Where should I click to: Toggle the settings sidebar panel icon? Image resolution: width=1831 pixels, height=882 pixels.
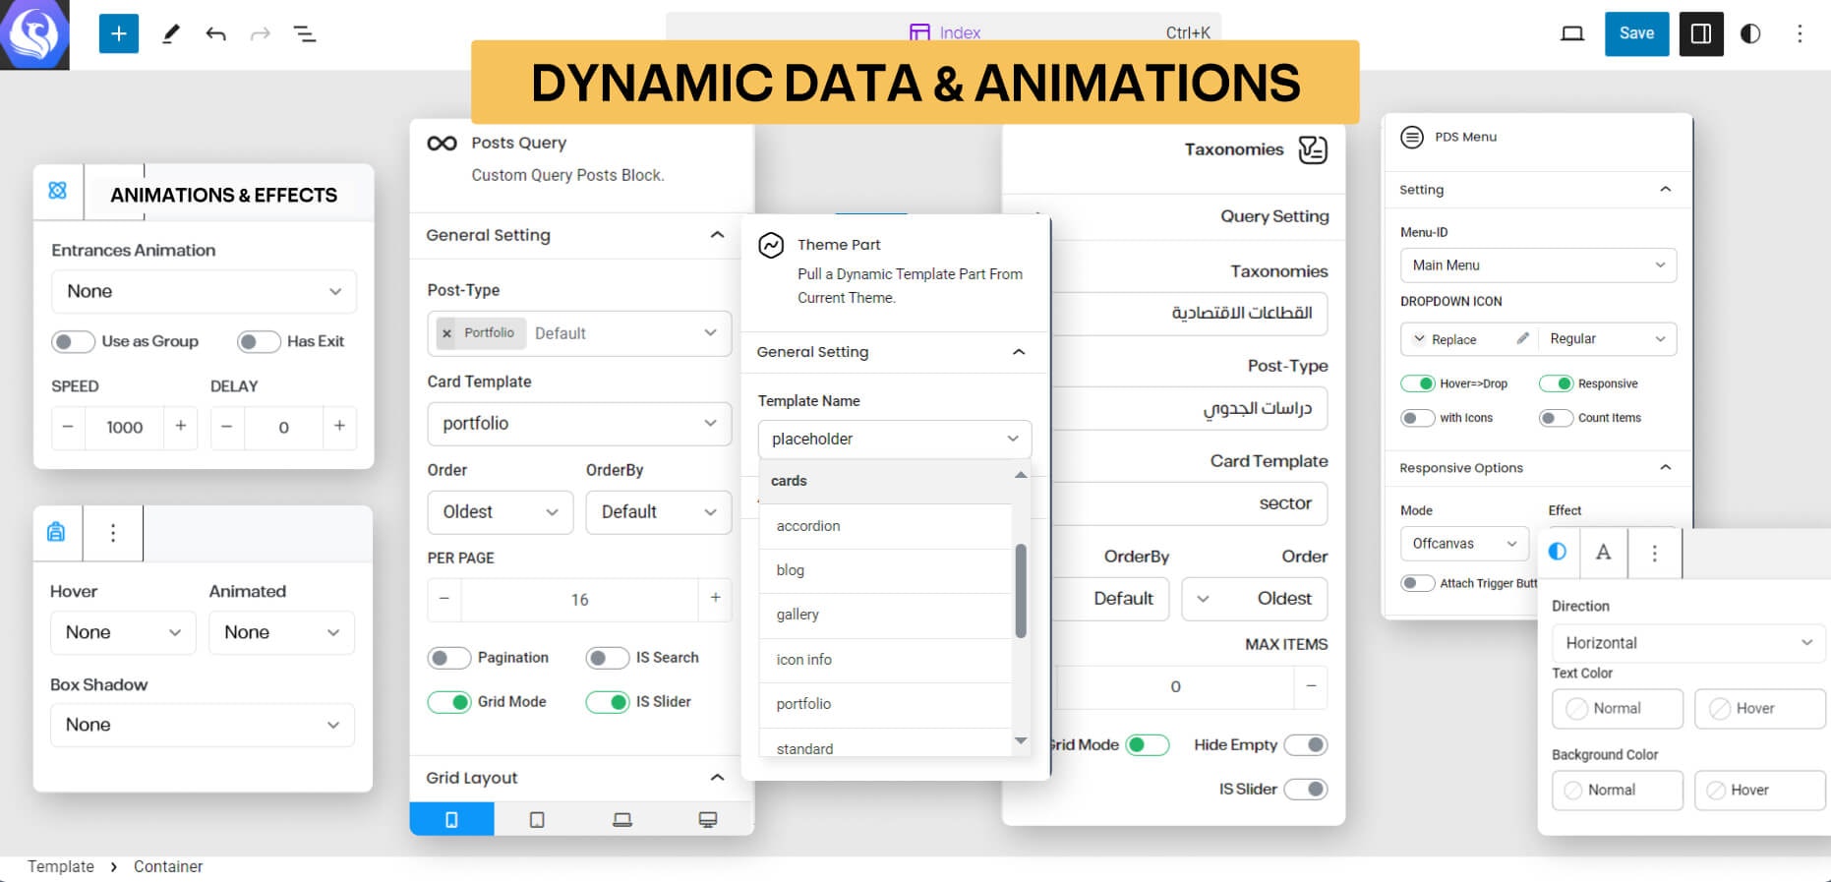1701,33
